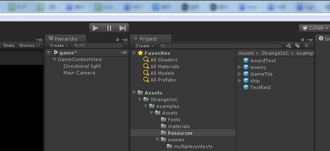
Task: Pause the game with the Pause button
Action: tap(109, 28)
